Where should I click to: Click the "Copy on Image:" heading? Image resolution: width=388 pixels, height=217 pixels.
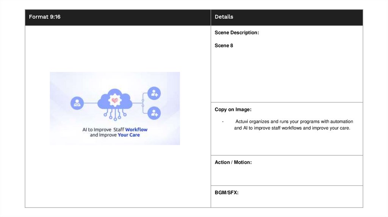233,110
